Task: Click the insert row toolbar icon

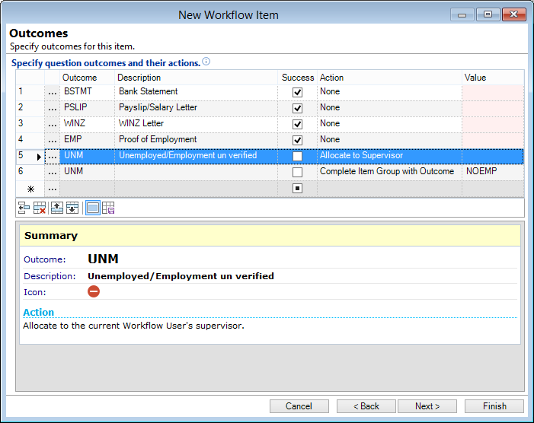Action: click(24, 208)
